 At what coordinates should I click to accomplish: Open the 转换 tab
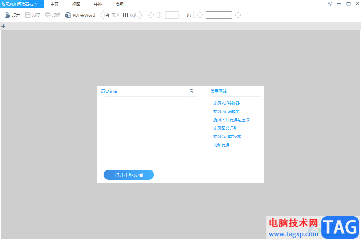(98, 4)
